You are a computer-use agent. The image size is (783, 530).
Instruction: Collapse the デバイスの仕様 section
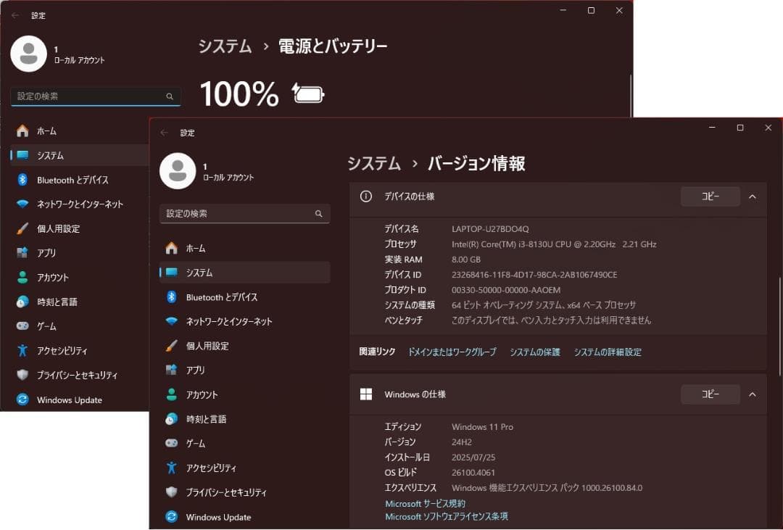[x=752, y=196]
